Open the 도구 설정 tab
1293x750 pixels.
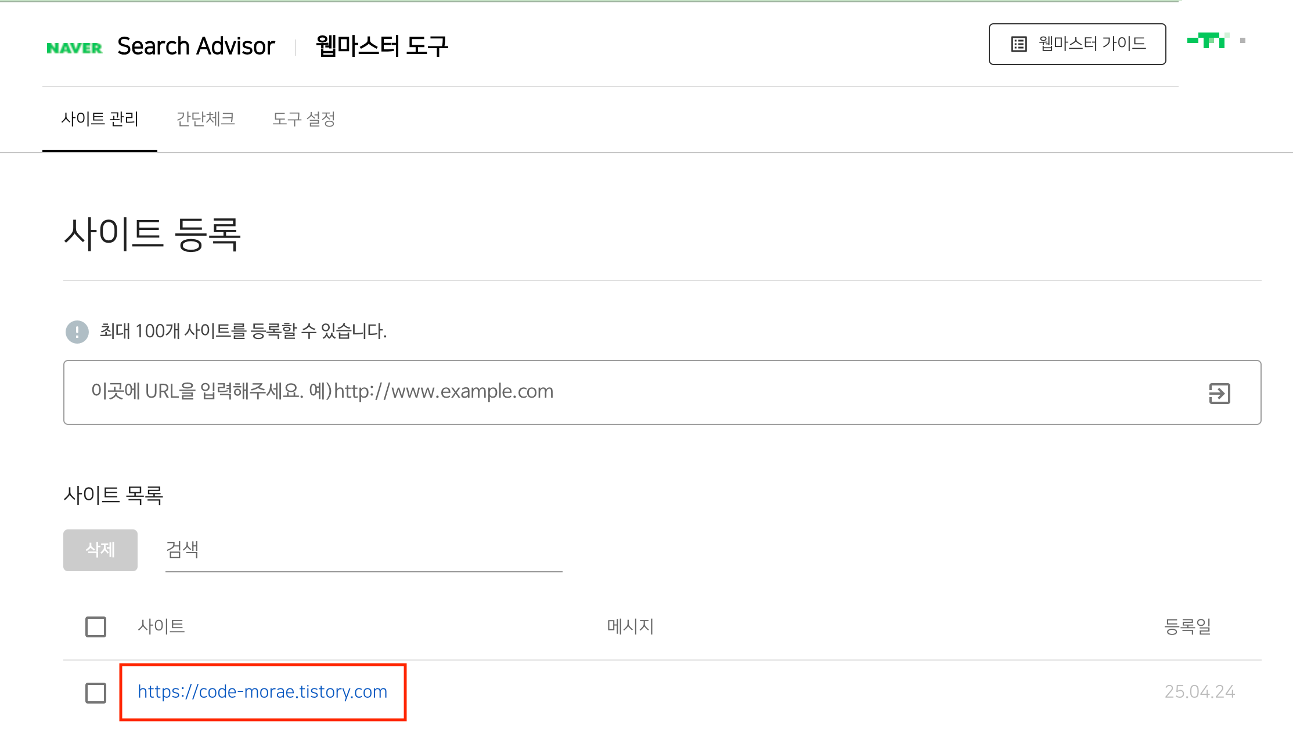point(304,119)
